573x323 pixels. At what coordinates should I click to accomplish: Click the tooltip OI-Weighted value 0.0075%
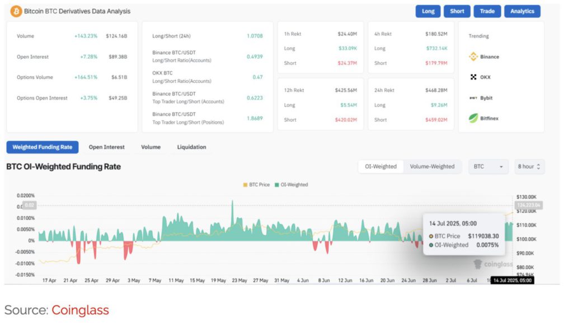tap(487, 245)
